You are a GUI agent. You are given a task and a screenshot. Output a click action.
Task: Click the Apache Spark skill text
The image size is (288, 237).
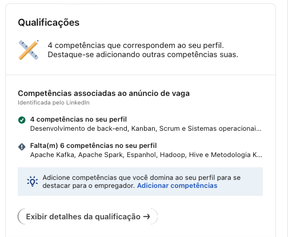(101, 155)
